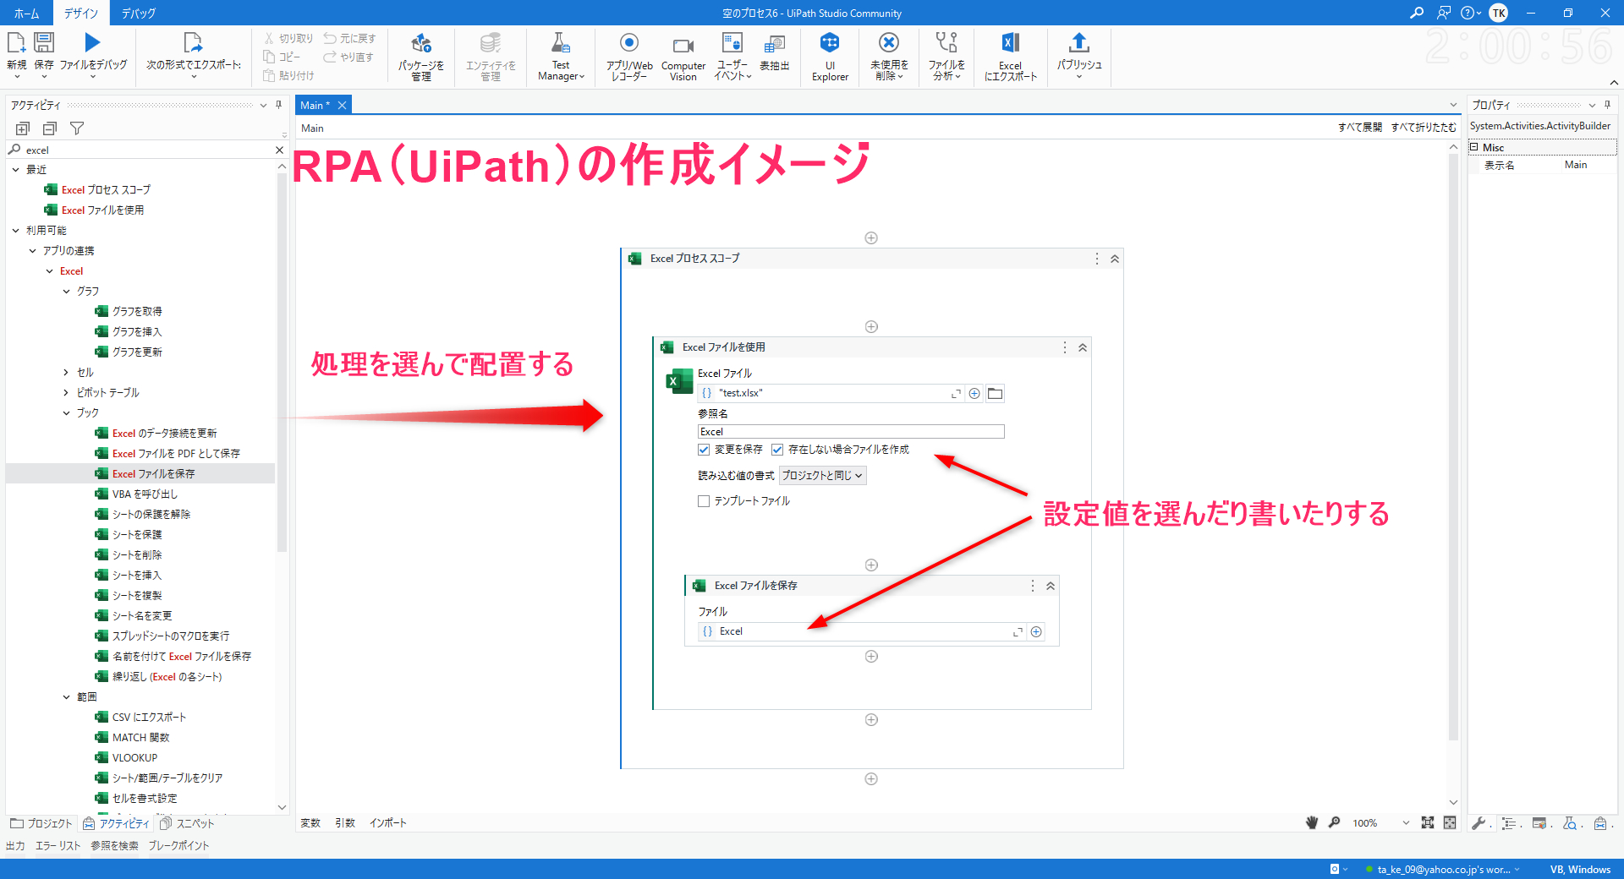Select VLOOKUP activity in tree
Image resolution: width=1624 pixels, height=879 pixels.
point(134,758)
